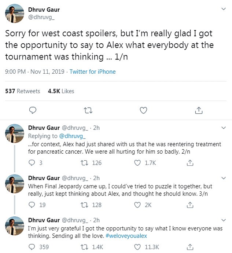Expand options menu for 2/n reply

pyautogui.click(x=223, y=128)
